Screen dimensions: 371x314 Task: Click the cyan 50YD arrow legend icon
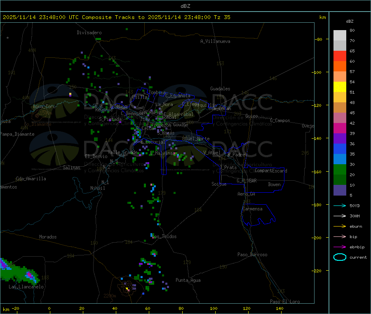click(340, 205)
